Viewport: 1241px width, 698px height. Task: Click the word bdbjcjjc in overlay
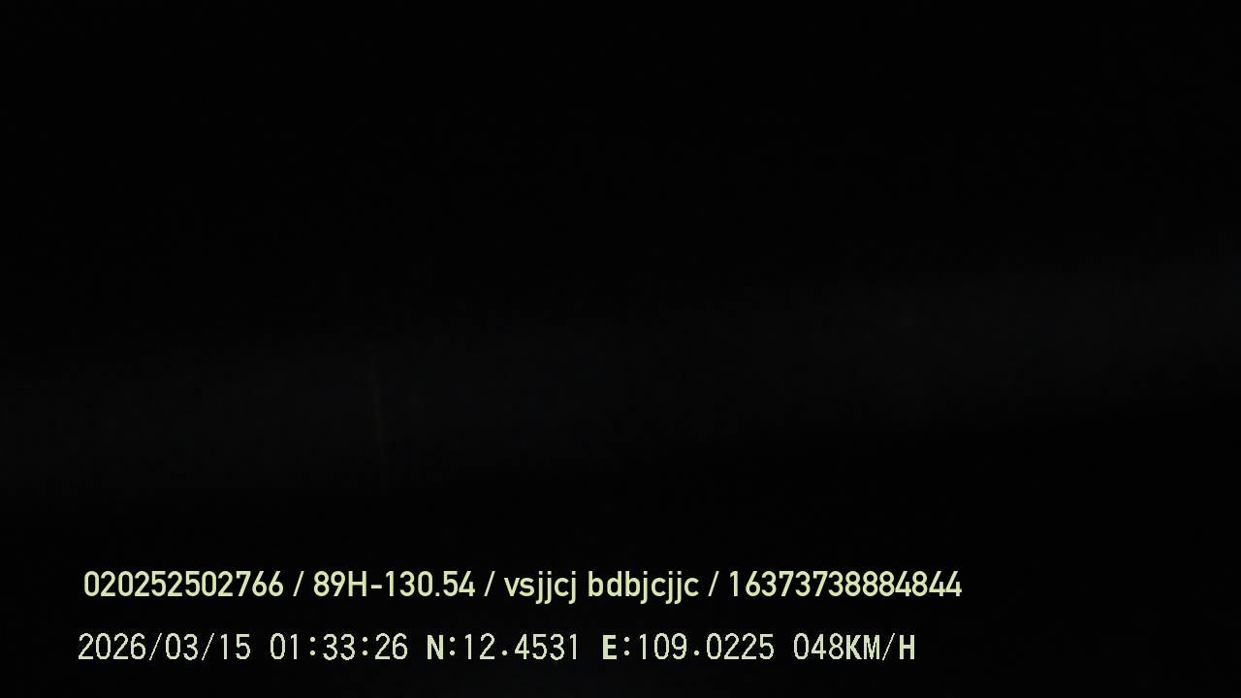tap(643, 587)
